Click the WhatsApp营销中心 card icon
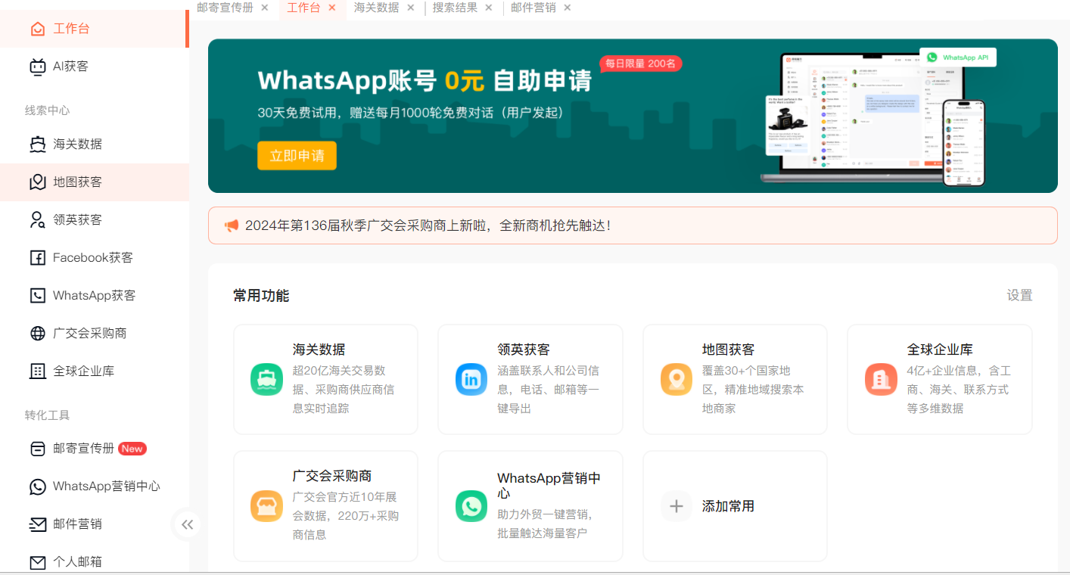 (471, 506)
